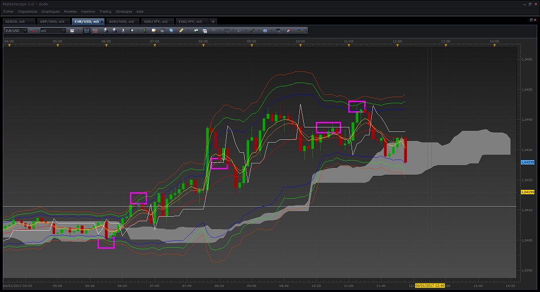Image resolution: width=540 pixels, height=292 pixels.
Task: Click the screenshot window icon
Action: (205, 31)
